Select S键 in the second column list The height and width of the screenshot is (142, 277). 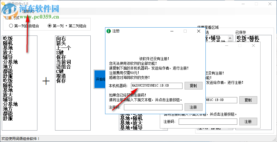(60, 53)
